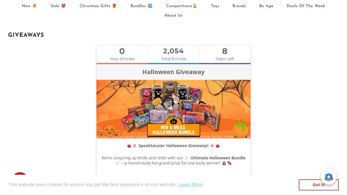Accept cookies with Got it! button
The width and height of the screenshot is (347, 195).
tap(319, 185)
